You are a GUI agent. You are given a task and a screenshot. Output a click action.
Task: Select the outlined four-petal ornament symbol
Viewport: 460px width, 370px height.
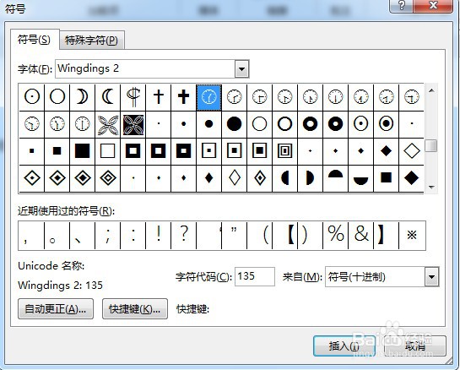click(x=108, y=124)
